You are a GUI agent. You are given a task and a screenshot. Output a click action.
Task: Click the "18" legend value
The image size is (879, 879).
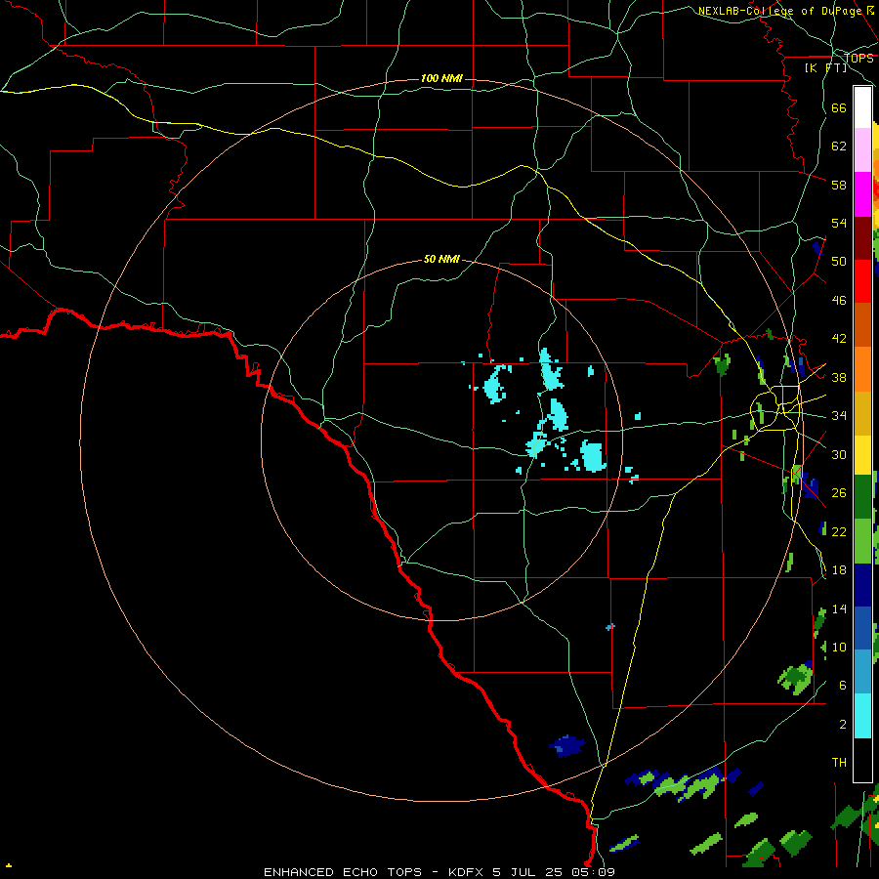click(839, 570)
